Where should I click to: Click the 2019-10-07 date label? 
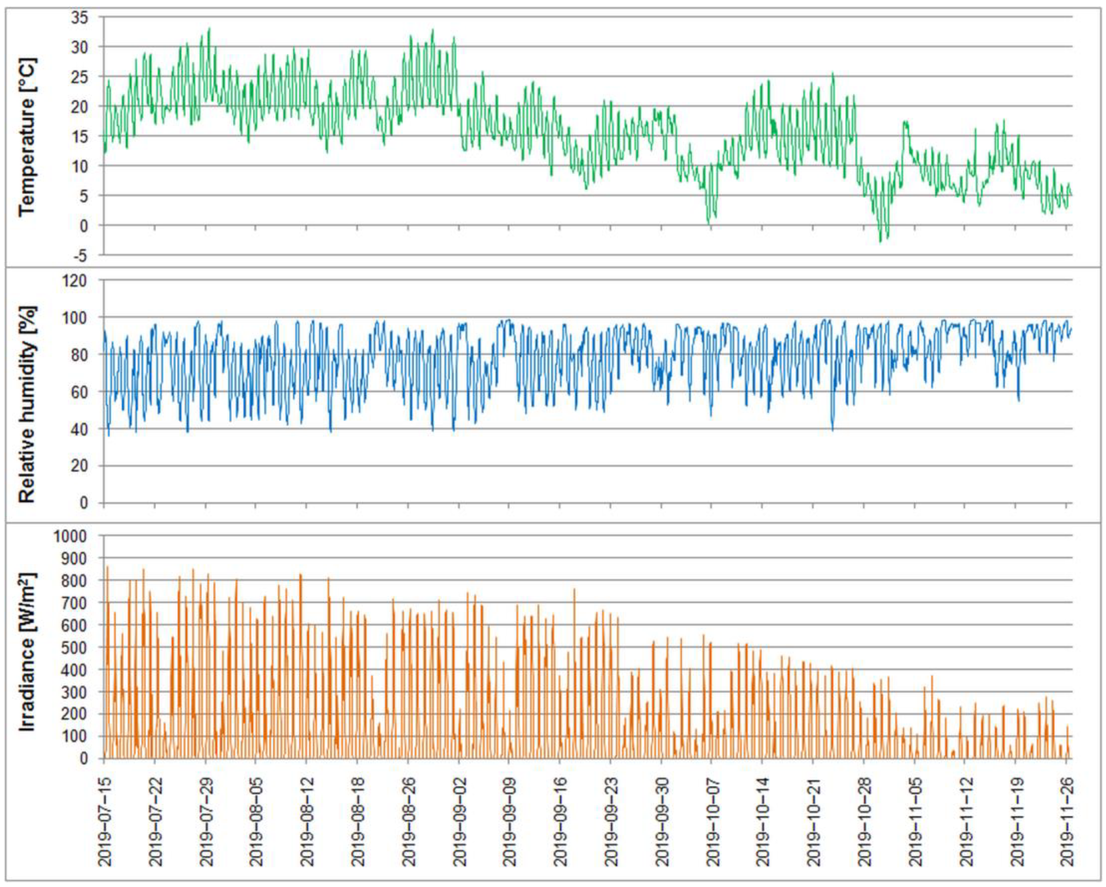[713, 822]
